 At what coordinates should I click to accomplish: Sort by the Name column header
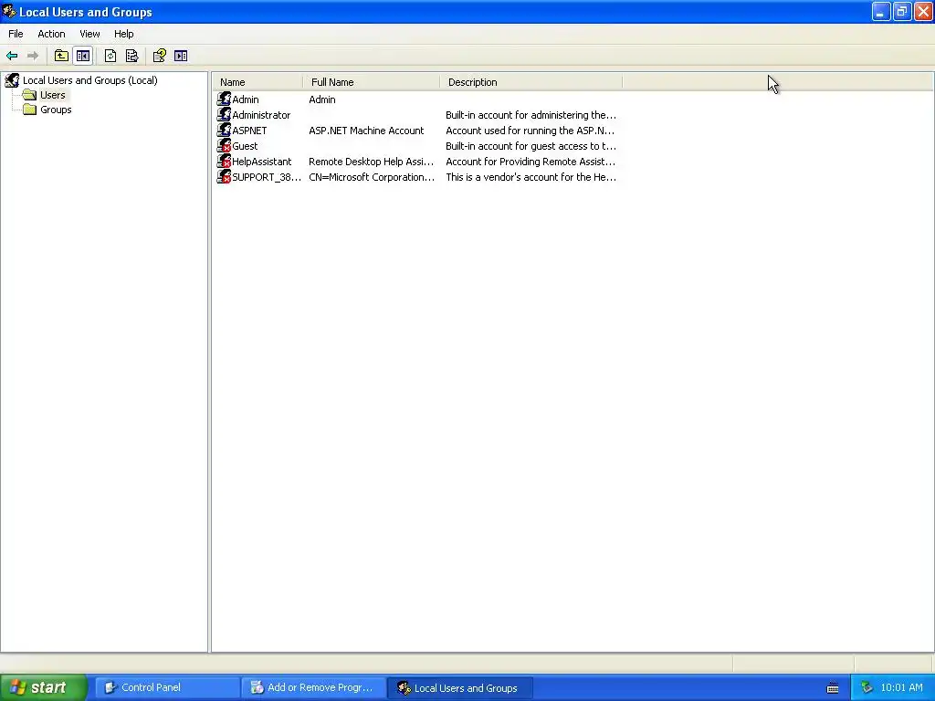(x=257, y=82)
